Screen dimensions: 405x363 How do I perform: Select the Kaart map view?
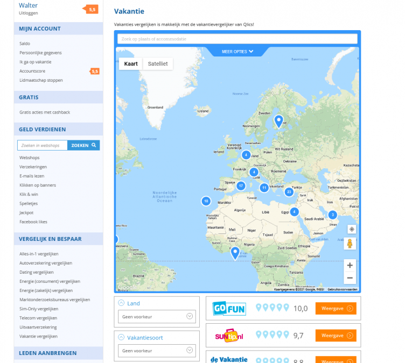pyautogui.click(x=131, y=63)
